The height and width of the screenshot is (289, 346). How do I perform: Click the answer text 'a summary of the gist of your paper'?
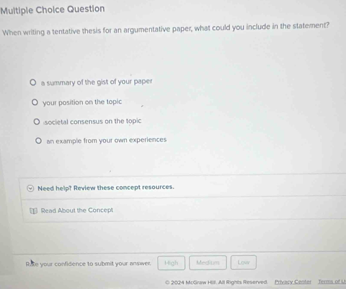[97, 82]
